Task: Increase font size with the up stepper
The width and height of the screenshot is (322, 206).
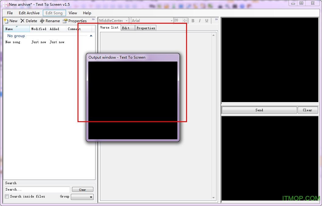Action: [185, 19]
